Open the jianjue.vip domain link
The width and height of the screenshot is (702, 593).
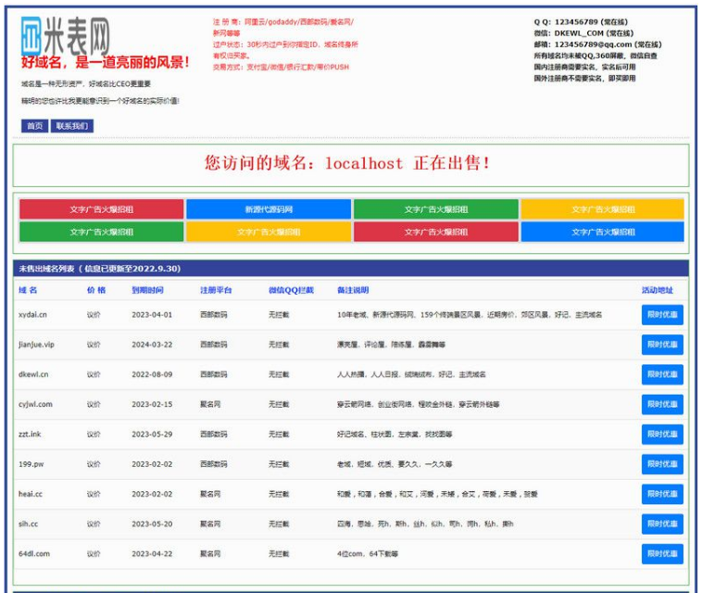click(36, 345)
